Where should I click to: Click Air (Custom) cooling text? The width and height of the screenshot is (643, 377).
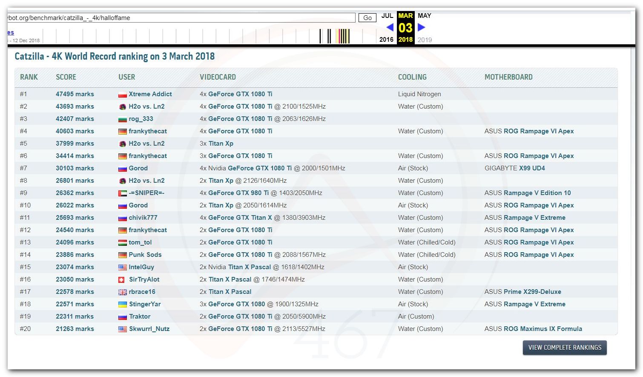click(416, 317)
